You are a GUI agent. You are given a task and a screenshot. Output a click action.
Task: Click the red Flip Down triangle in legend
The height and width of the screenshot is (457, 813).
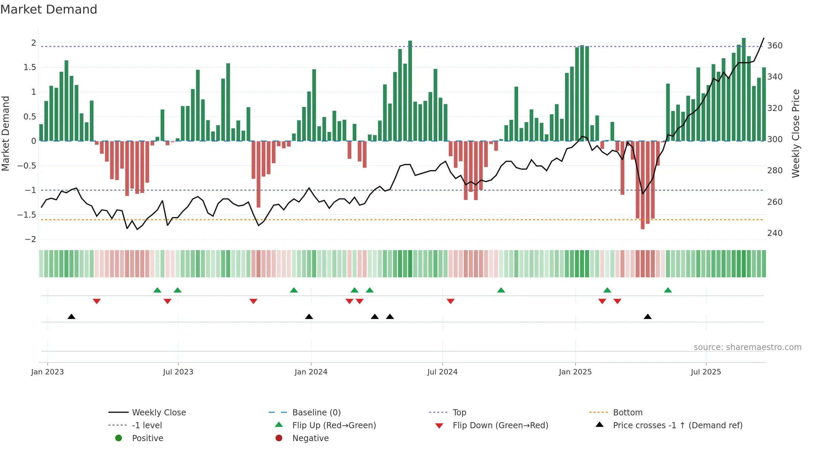(x=439, y=426)
